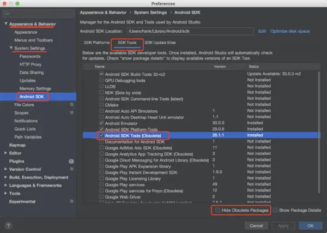Click the Android SDK Location path field
The width and height of the screenshot is (327, 233).
point(190,31)
